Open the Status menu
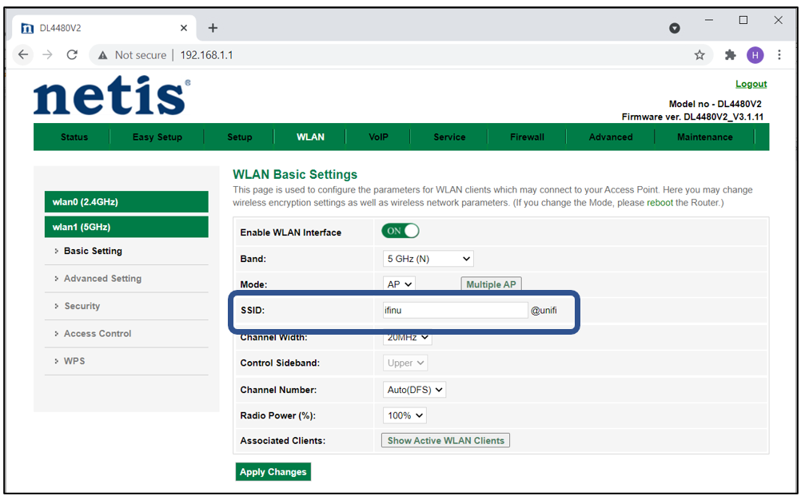The image size is (805, 500). pos(74,137)
